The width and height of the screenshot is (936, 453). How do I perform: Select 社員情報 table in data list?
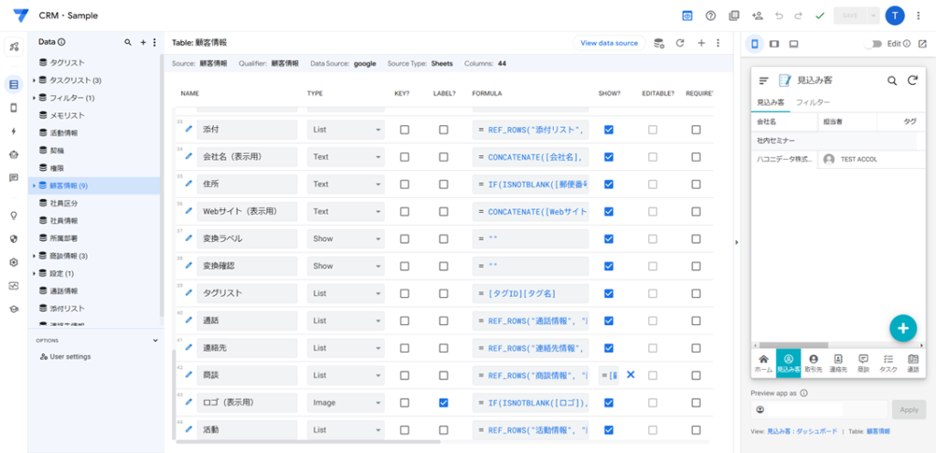click(x=64, y=220)
